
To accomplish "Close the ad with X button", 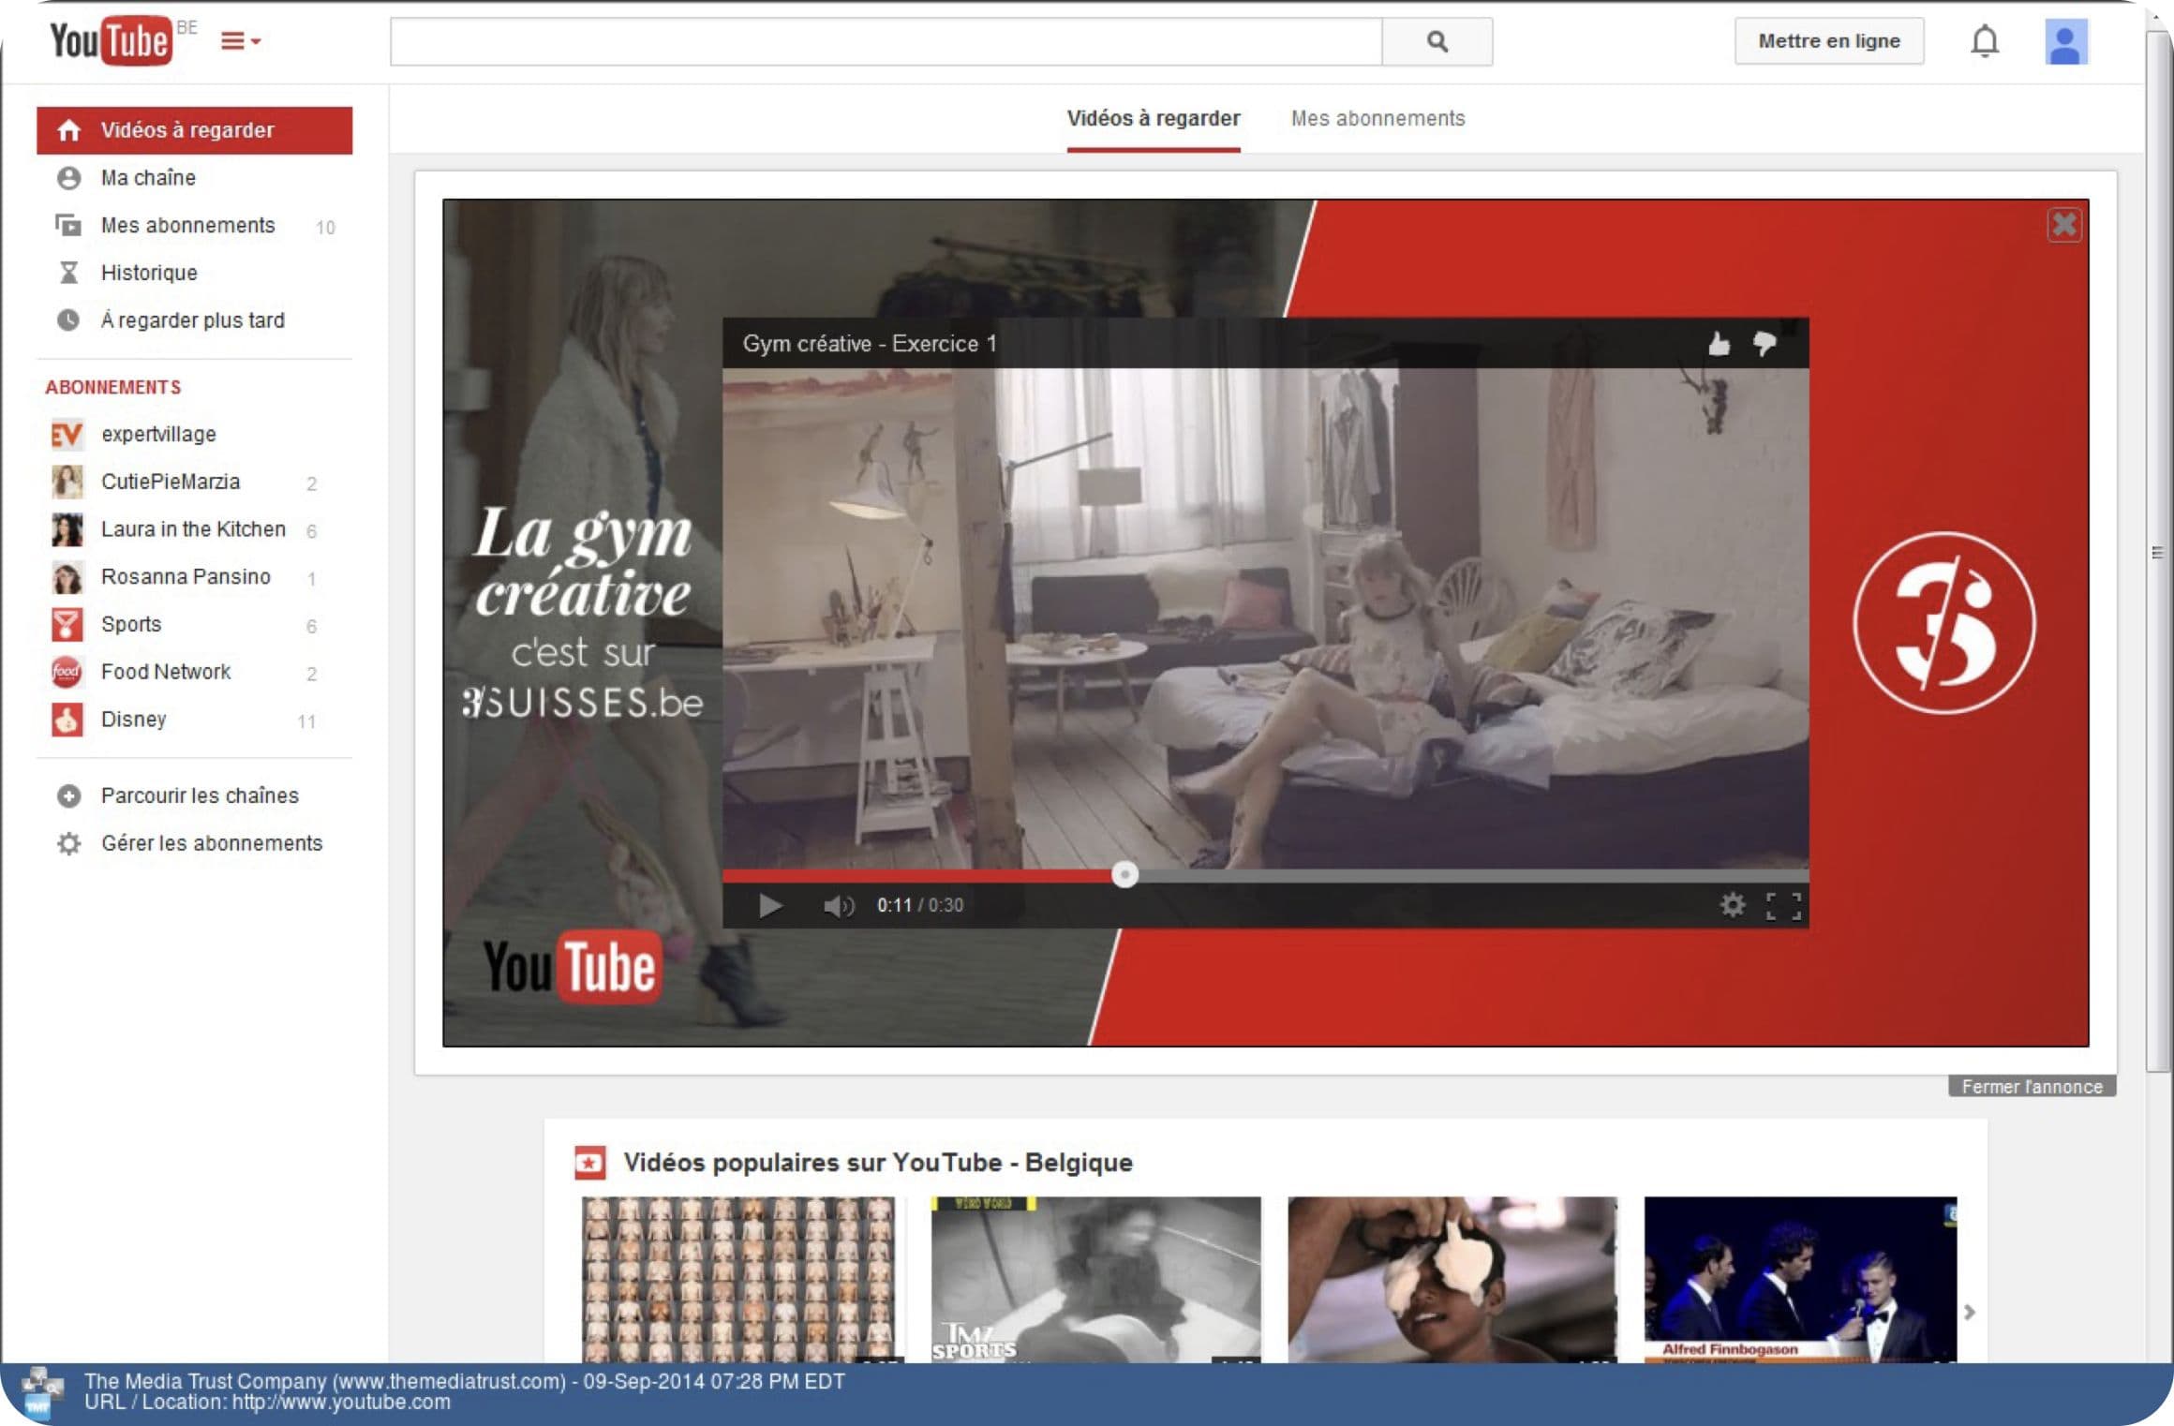I will (x=2063, y=225).
